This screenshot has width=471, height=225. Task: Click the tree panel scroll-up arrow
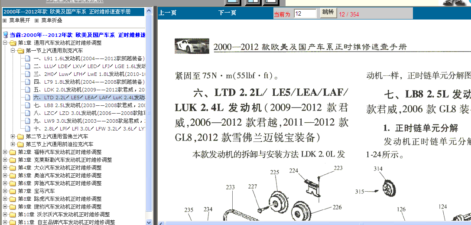(x=149, y=11)
